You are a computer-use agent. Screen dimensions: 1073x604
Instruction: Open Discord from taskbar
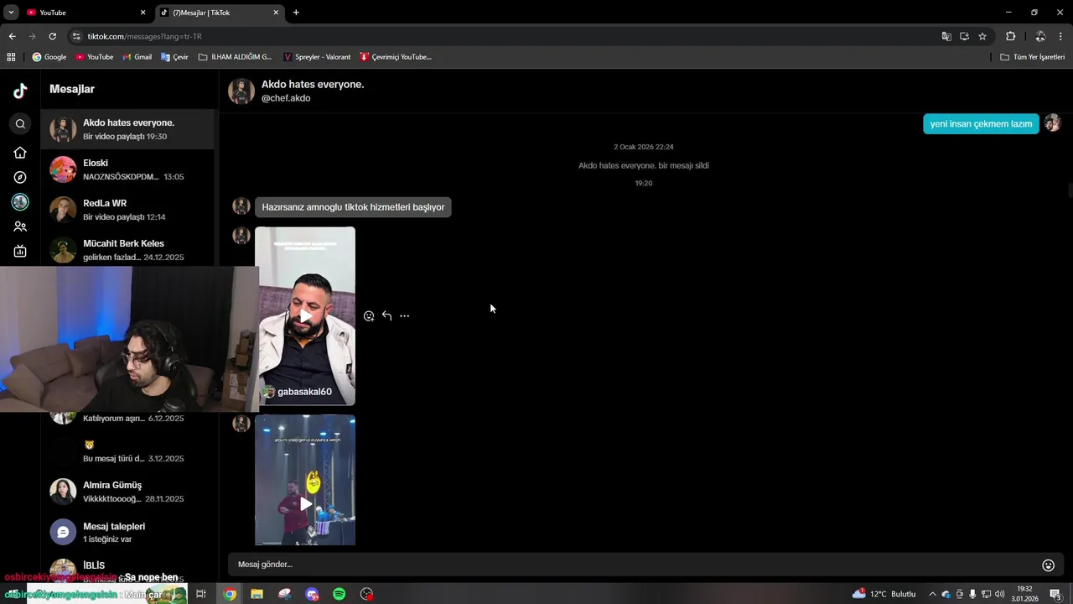tap(312, 594)
